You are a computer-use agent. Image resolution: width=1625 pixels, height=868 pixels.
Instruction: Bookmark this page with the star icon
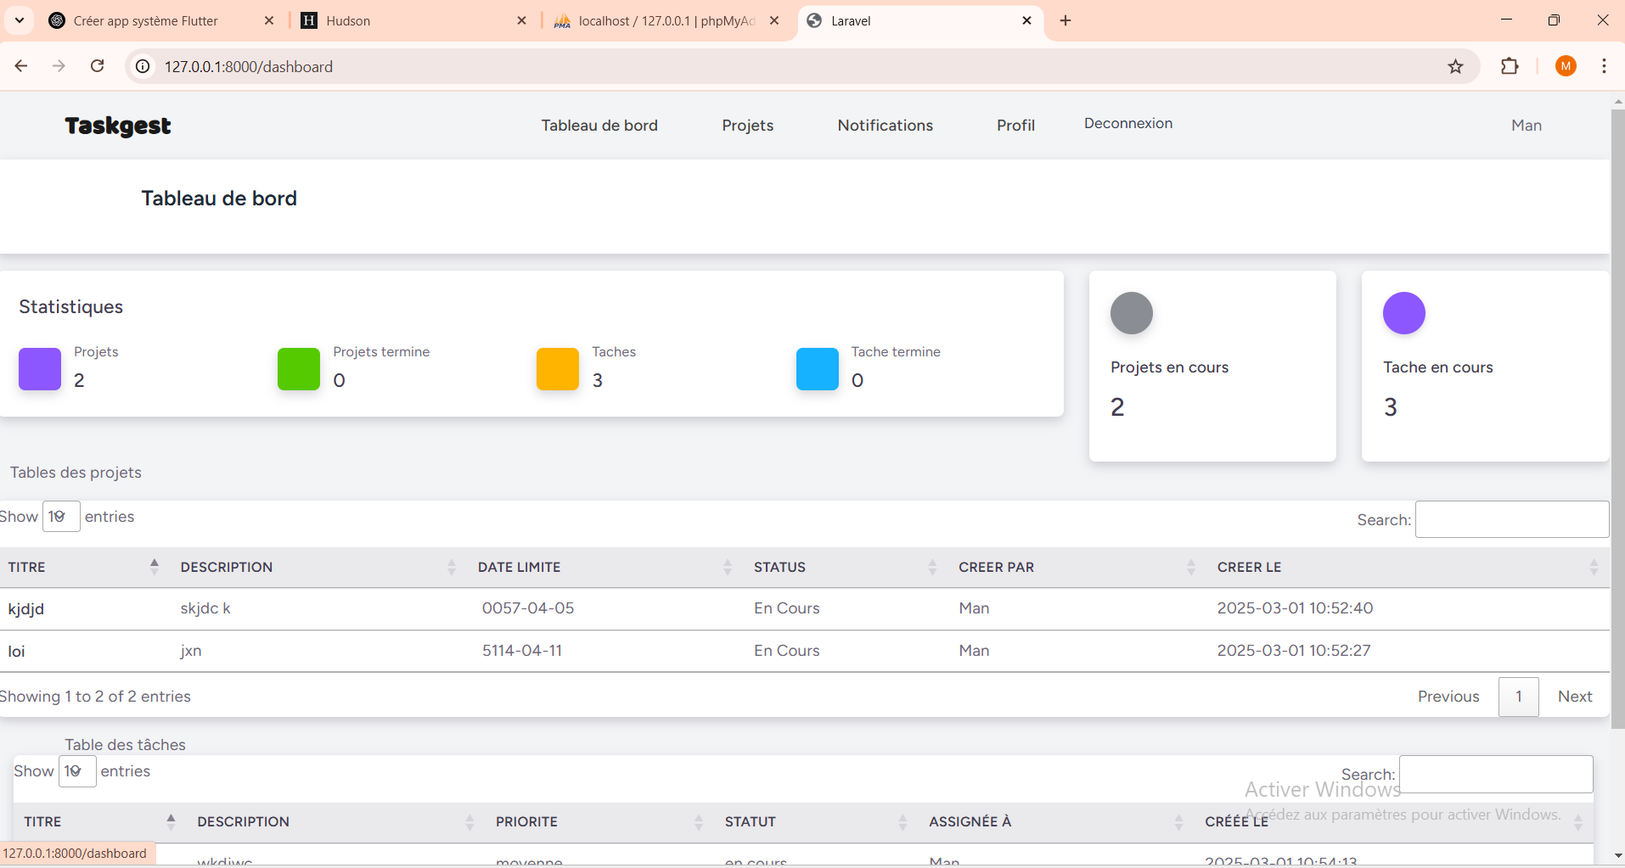pyautogui.click(x=1455, y=66)
